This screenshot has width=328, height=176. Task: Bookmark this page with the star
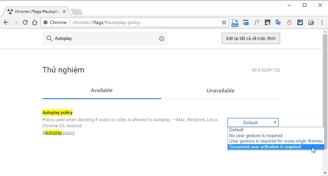point(224,23)
